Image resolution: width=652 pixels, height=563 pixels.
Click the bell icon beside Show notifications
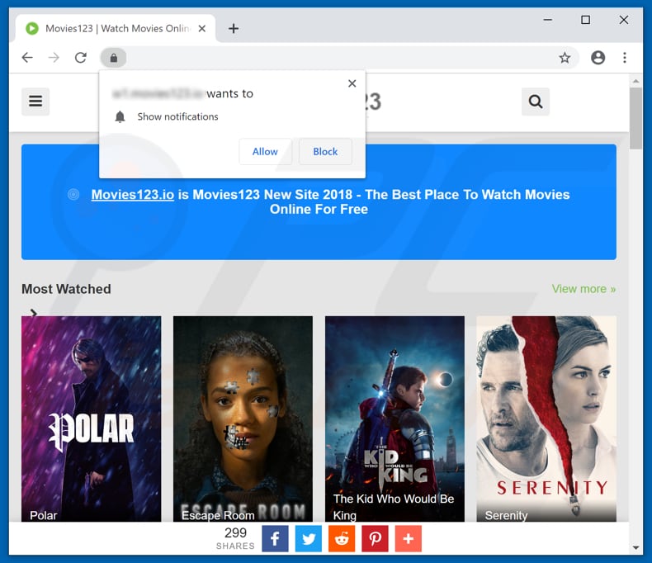pyautogui.click(x=120, y=117)
